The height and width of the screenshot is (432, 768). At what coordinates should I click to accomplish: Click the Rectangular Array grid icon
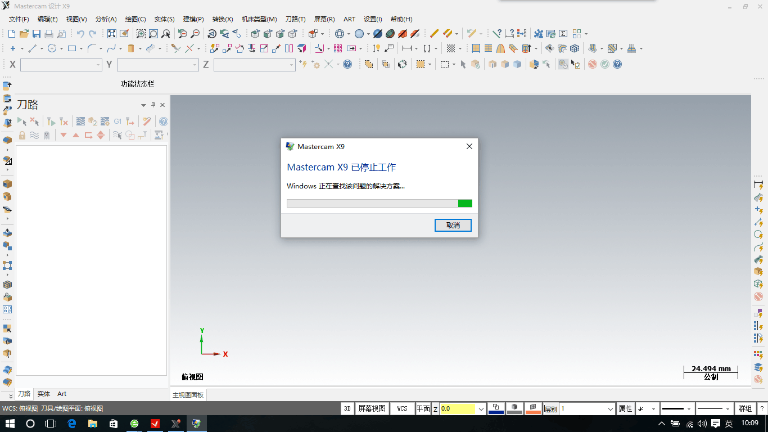(x=338, y=48)
